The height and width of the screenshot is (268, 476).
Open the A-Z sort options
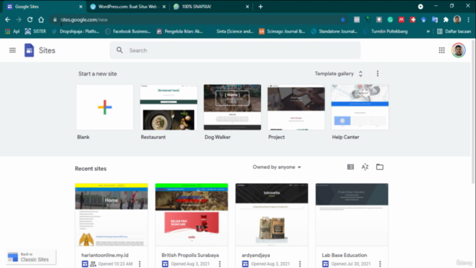coord(365,167)
